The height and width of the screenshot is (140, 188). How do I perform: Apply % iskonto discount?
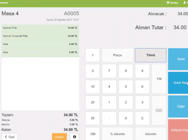click(x=117, y=134)
